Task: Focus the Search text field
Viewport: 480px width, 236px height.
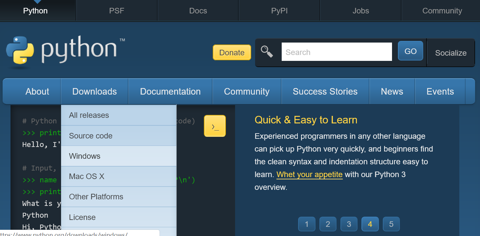Action: tap(337, 52)
